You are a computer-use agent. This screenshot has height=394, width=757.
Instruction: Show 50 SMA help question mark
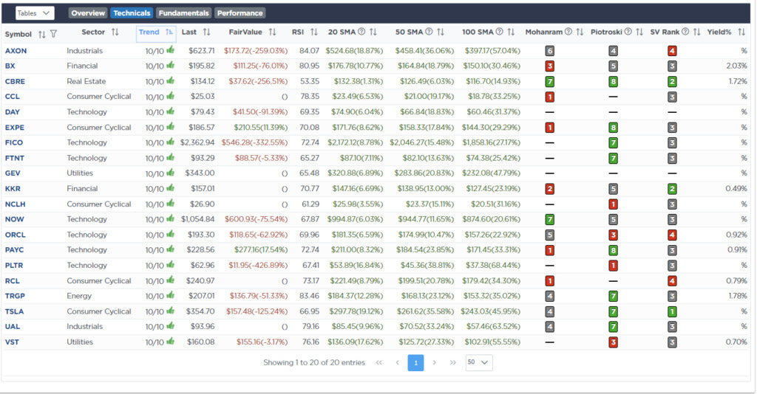tap(429, 32)
